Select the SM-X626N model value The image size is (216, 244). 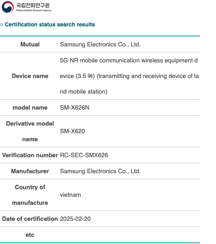[x=75, y=108]
